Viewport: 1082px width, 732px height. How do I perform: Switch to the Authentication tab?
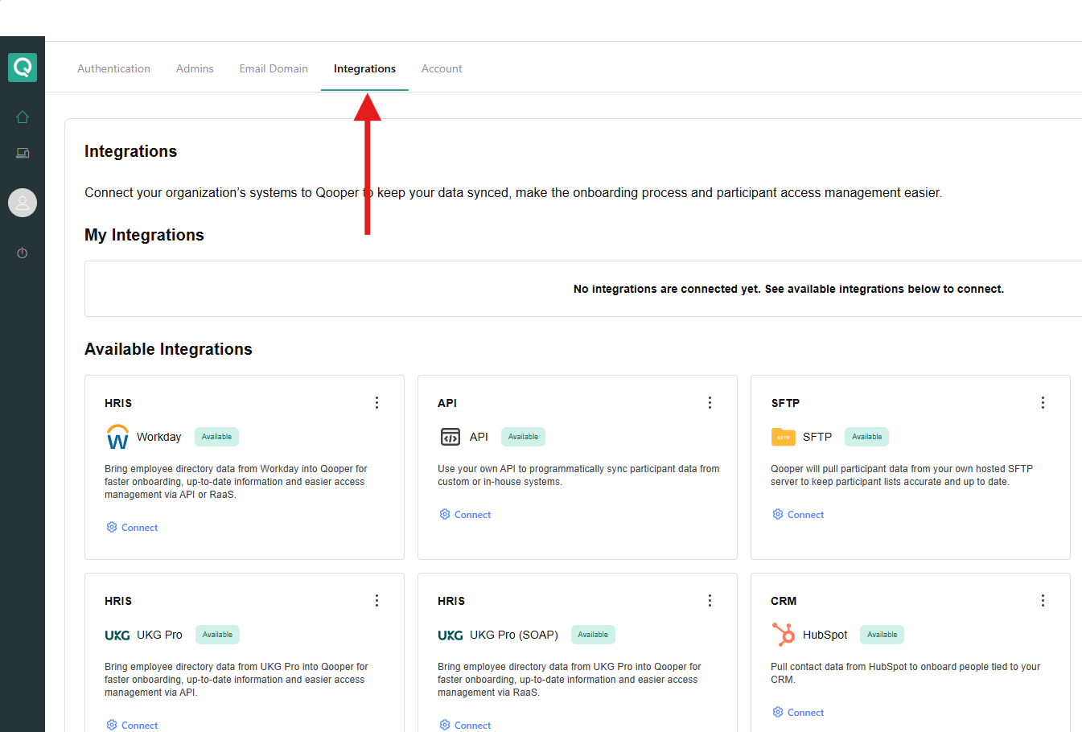pyautogui.click(x=113, y=69)
